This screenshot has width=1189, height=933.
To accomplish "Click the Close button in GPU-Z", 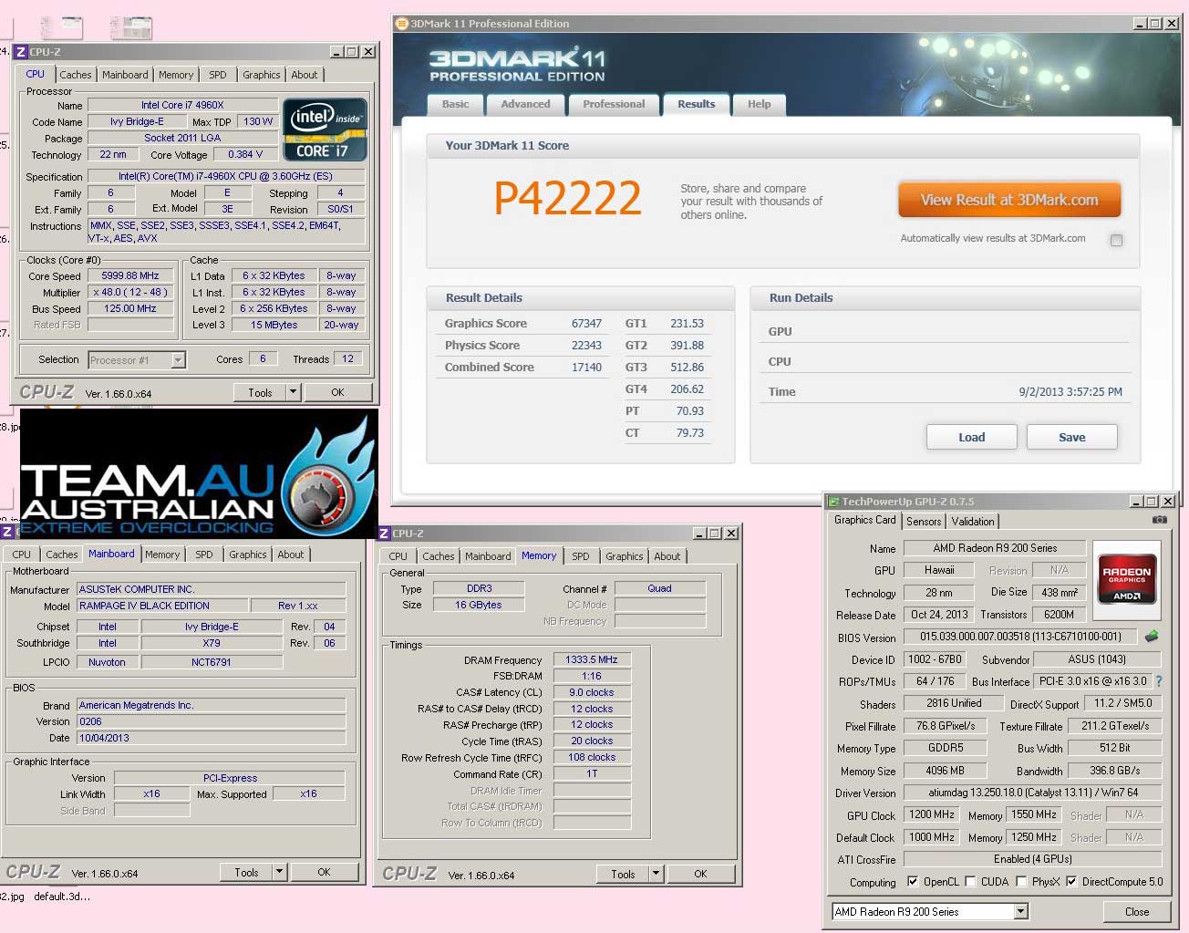I will [1137, 911].
